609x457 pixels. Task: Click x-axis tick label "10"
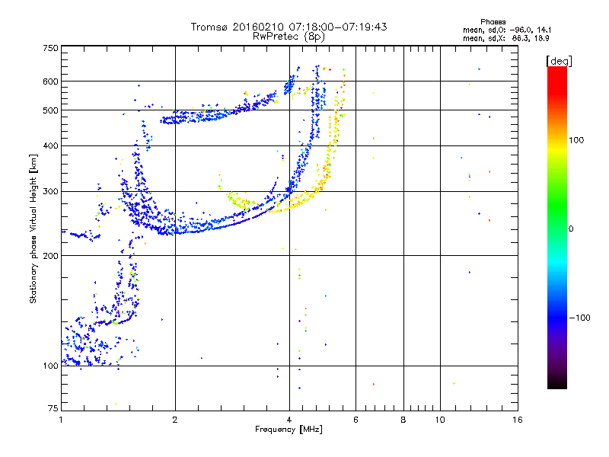(x=440, y=420)
